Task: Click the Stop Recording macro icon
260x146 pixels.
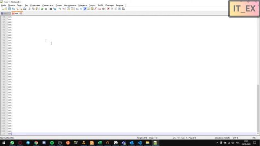Action: coord(112,9)
